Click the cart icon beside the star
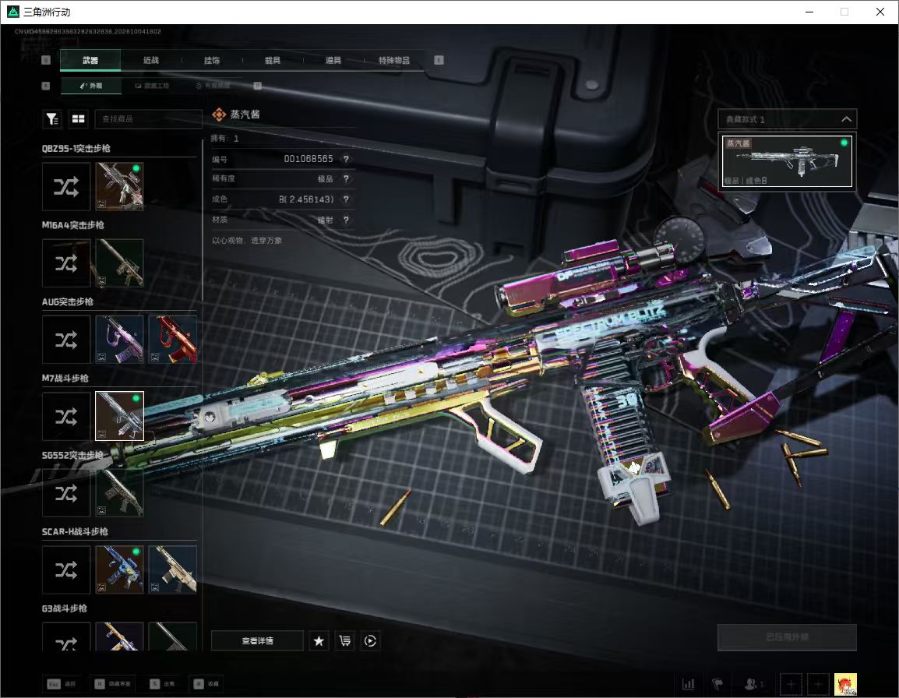 click(x=344, y=640)
